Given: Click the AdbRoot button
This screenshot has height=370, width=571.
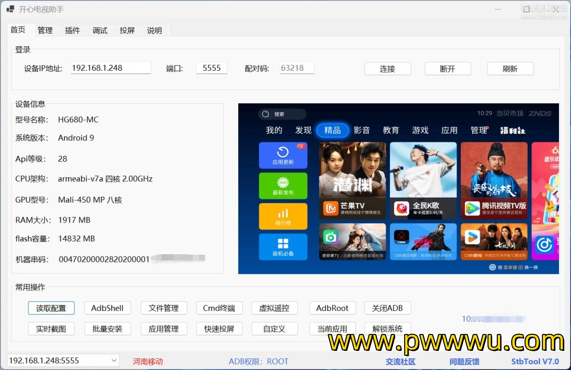Looking at the screenshot, I should [x=332, y=308].
